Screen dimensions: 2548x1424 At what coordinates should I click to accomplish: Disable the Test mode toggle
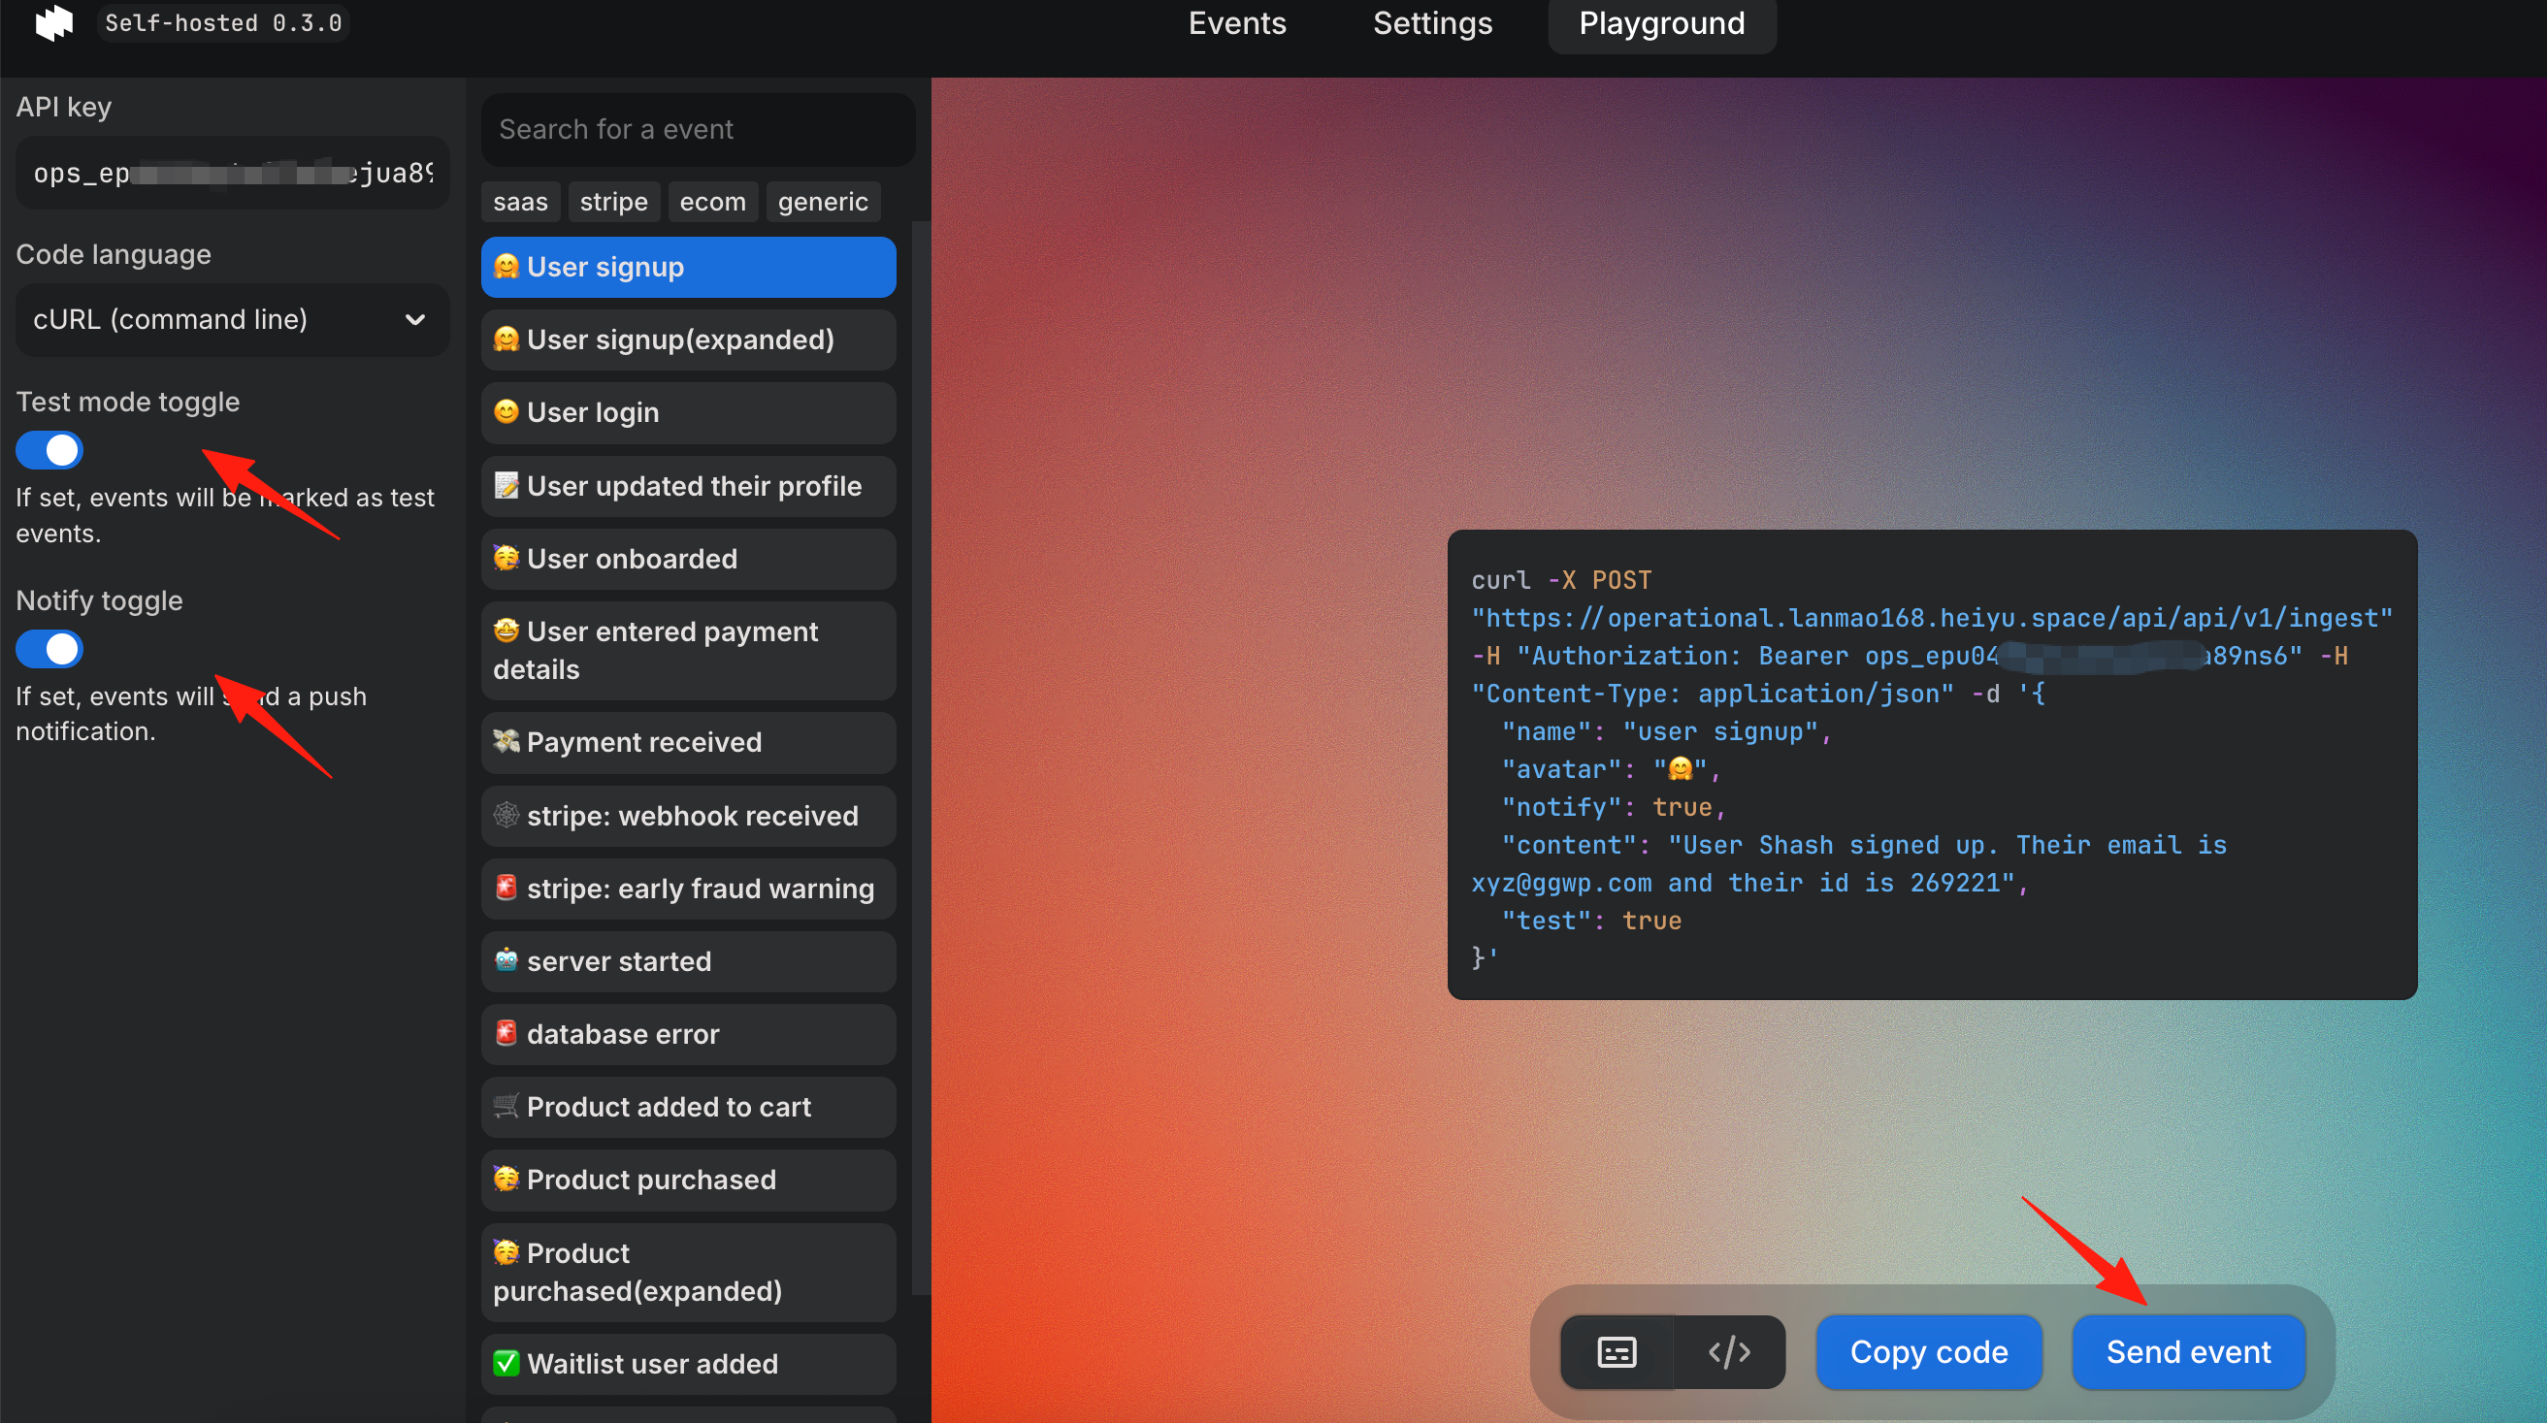tap(49, 451)
